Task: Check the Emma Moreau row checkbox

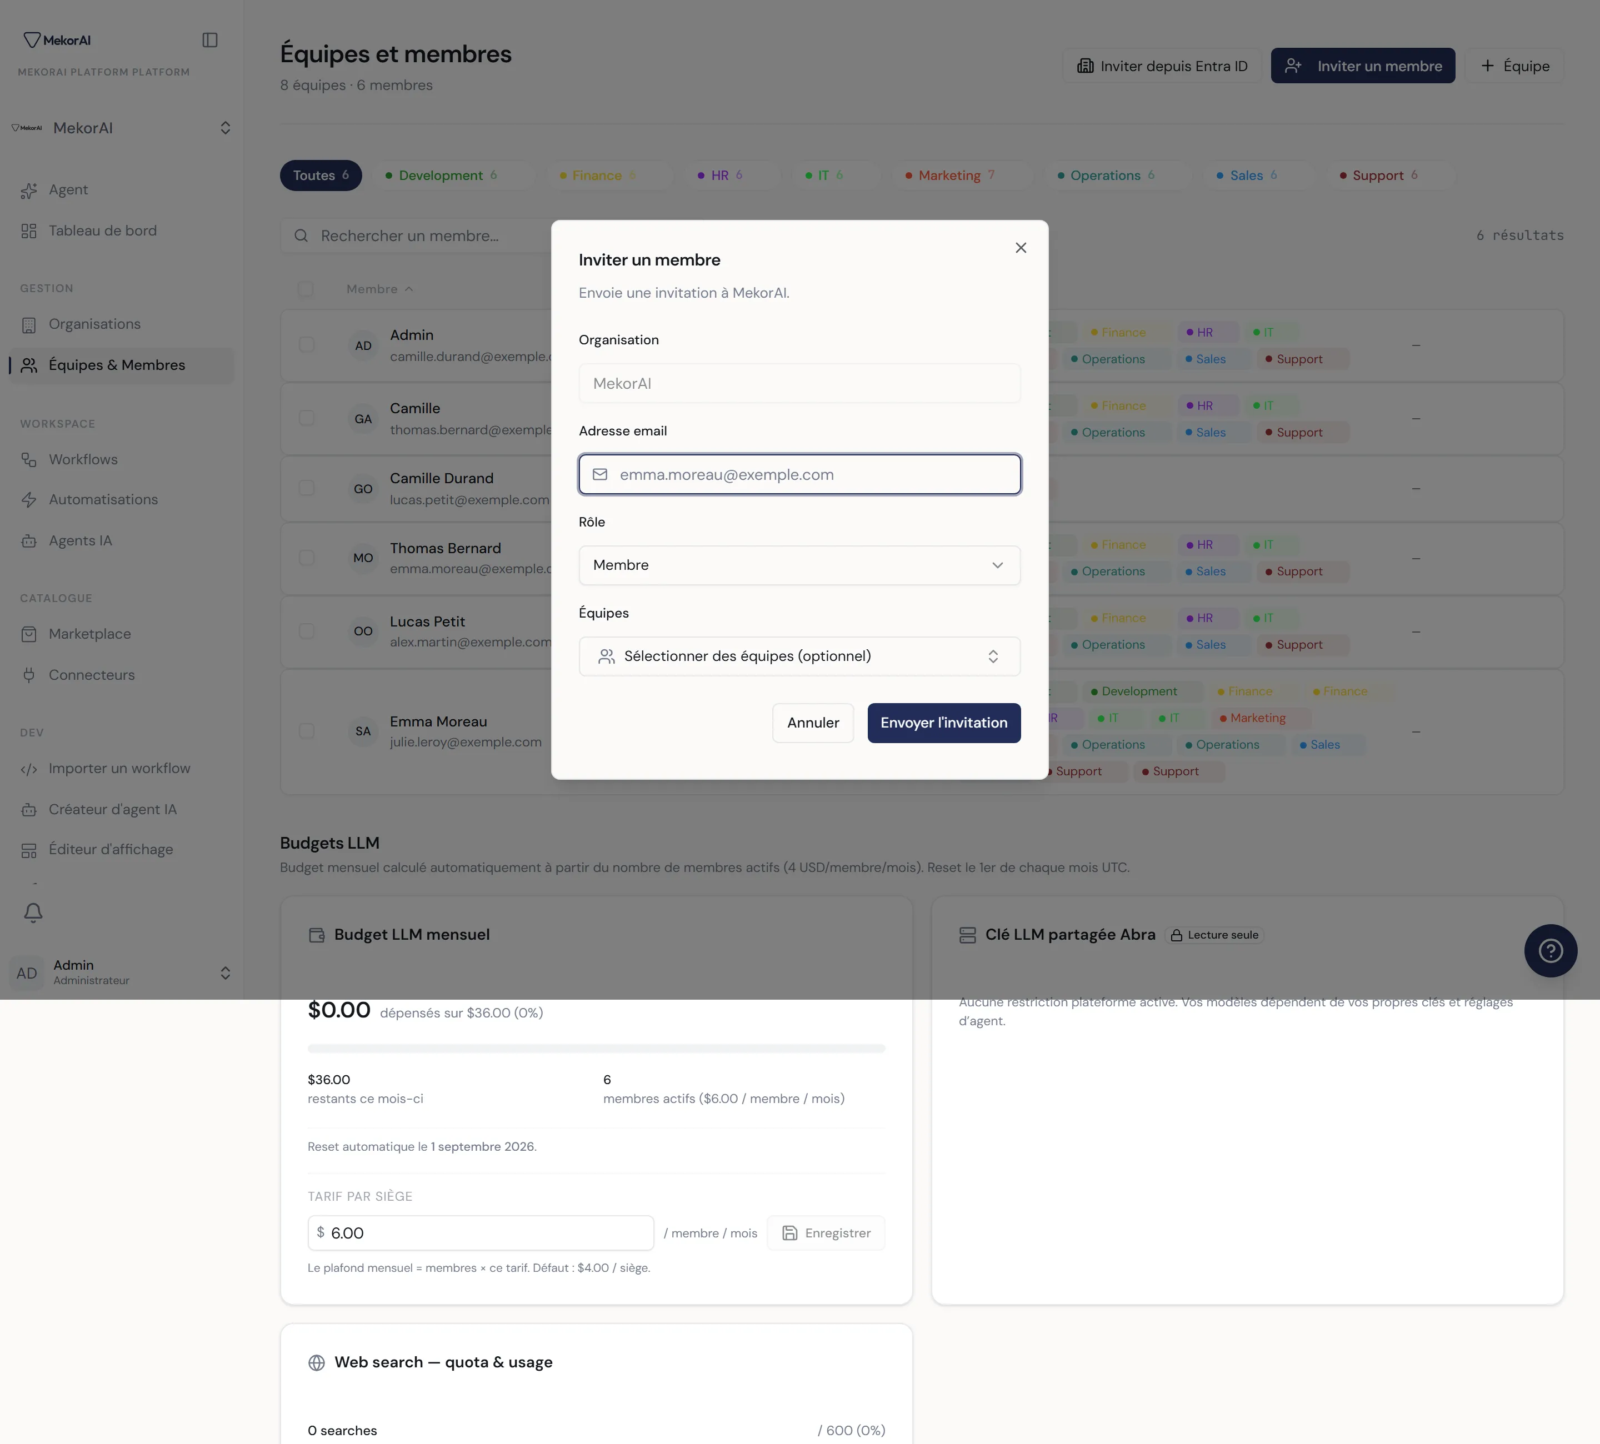Action: tap(306, 731)
